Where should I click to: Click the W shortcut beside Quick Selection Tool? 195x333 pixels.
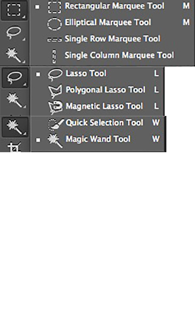[x=156, y=122]
